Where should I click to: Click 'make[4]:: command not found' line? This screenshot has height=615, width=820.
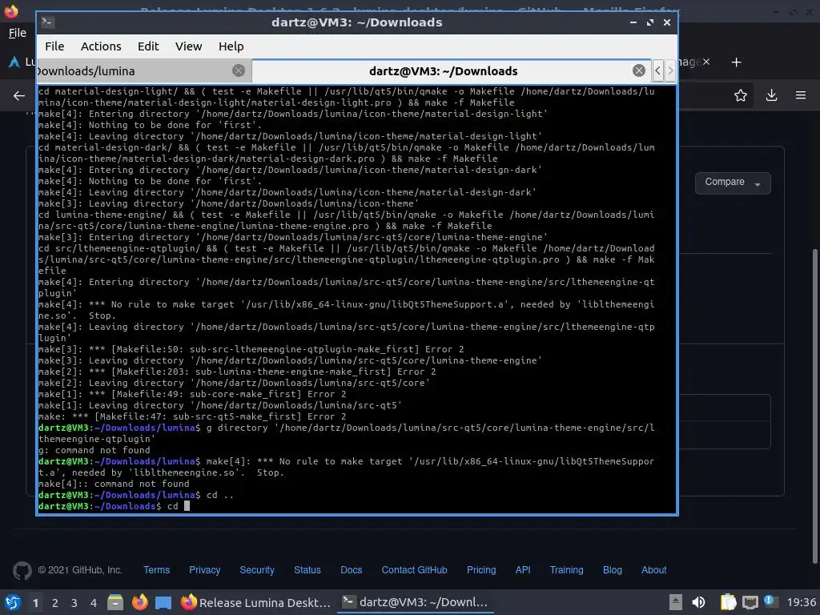114,484
